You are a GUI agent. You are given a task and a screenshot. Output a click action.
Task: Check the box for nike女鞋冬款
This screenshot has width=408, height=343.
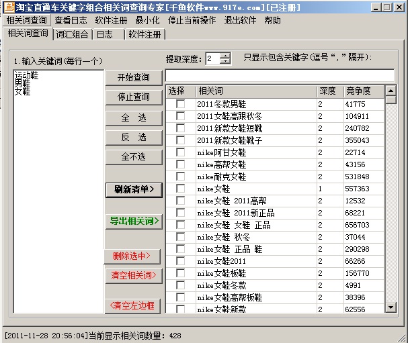pyautogui.click(x=180, y=285)
